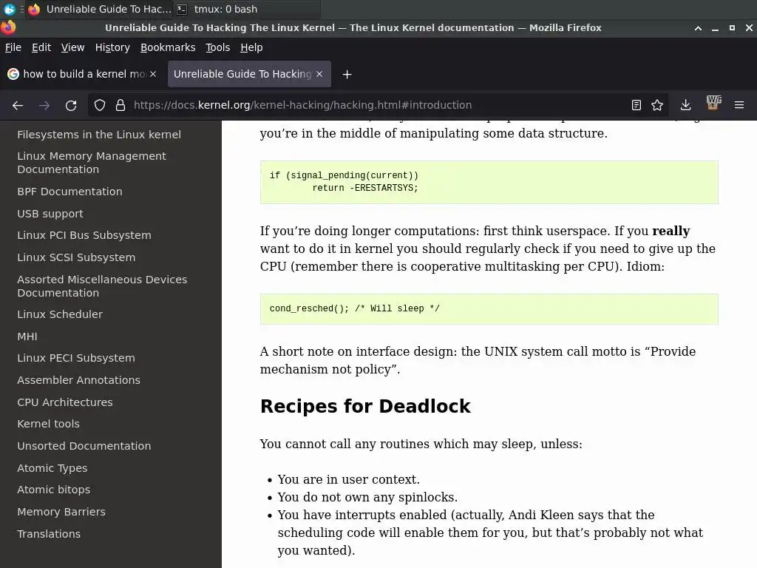Toggle Reader View for this page
This screenshot has height=568, width=757.
pyautogui.click(x=636, y=105)
